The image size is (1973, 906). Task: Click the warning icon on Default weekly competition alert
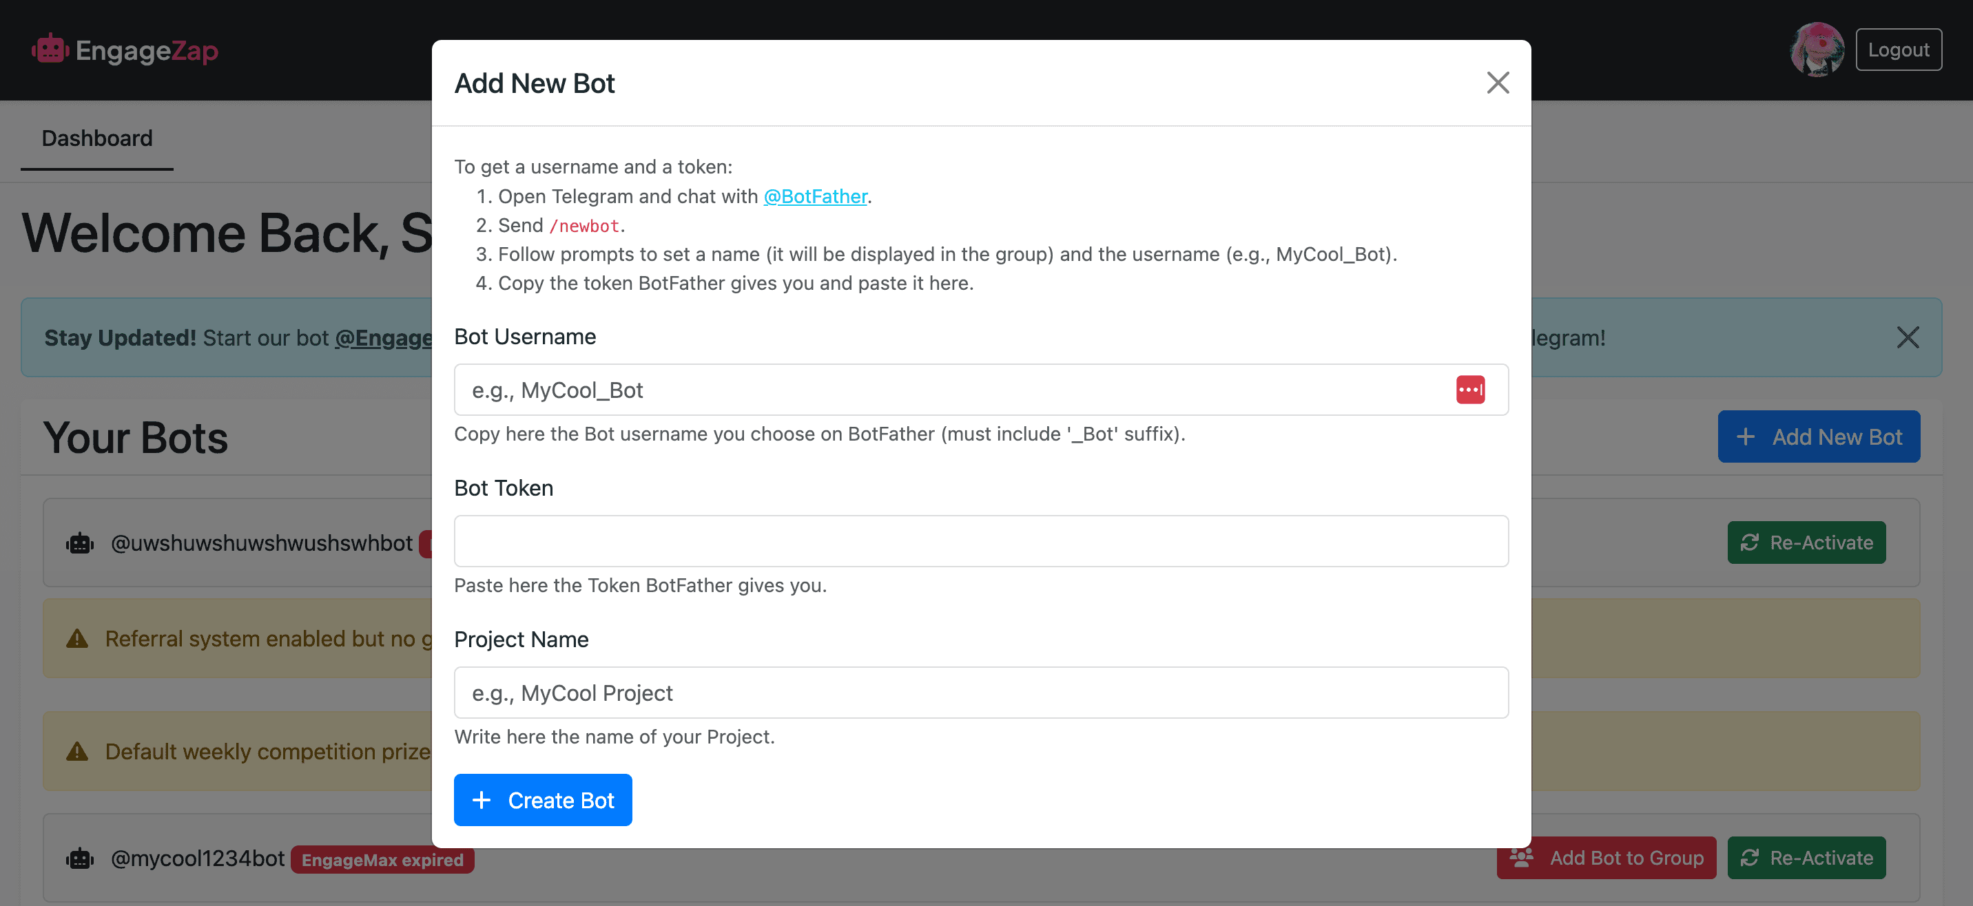[77, 751]
